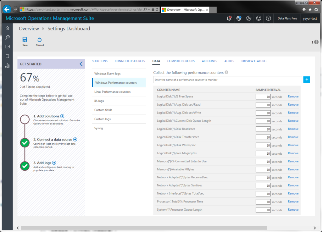Click the browser address bar URL
Viewport: 322px width, 232px height.
[x=84, y=9]
